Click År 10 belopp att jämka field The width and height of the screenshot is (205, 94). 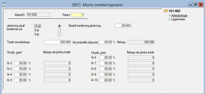pos(141,80)
